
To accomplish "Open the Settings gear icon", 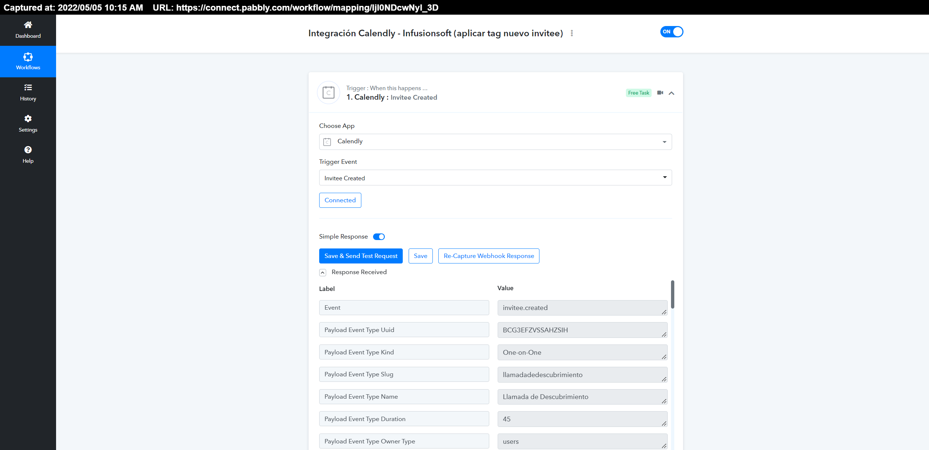I will pos(28,119).
